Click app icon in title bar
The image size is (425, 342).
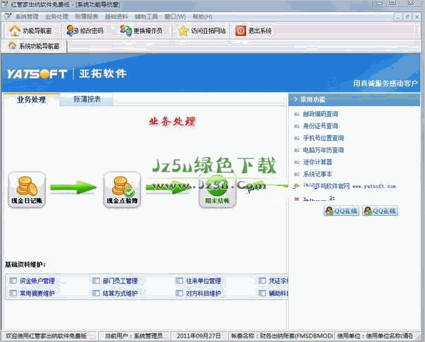tap(5, 4)
